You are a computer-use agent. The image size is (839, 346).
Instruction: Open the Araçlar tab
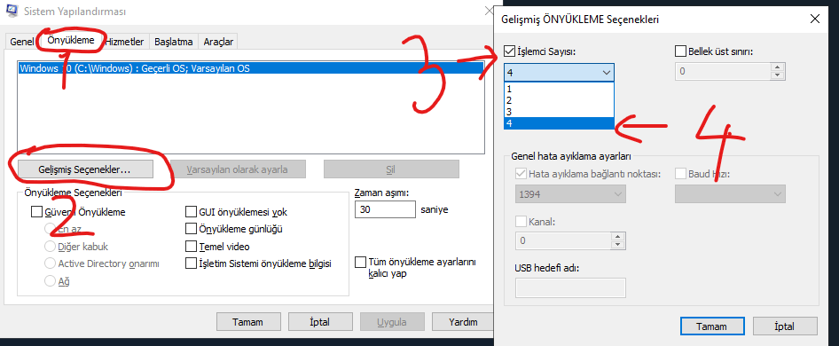click(x=217, y=41)
